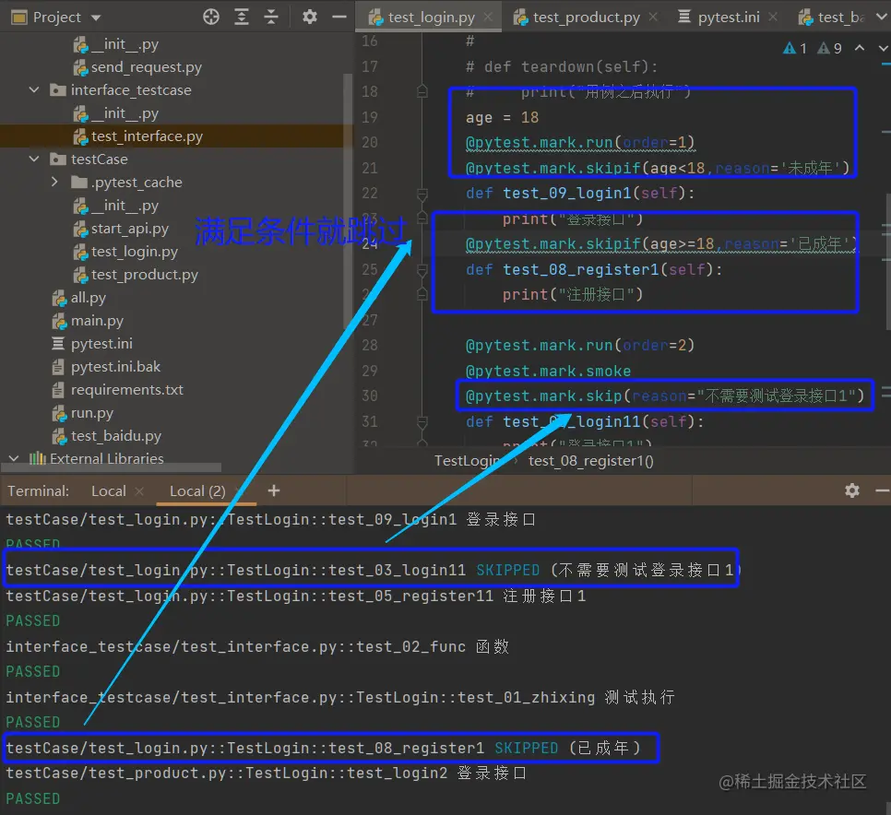Select start_api.py in project tree

(x=129, y=229)
